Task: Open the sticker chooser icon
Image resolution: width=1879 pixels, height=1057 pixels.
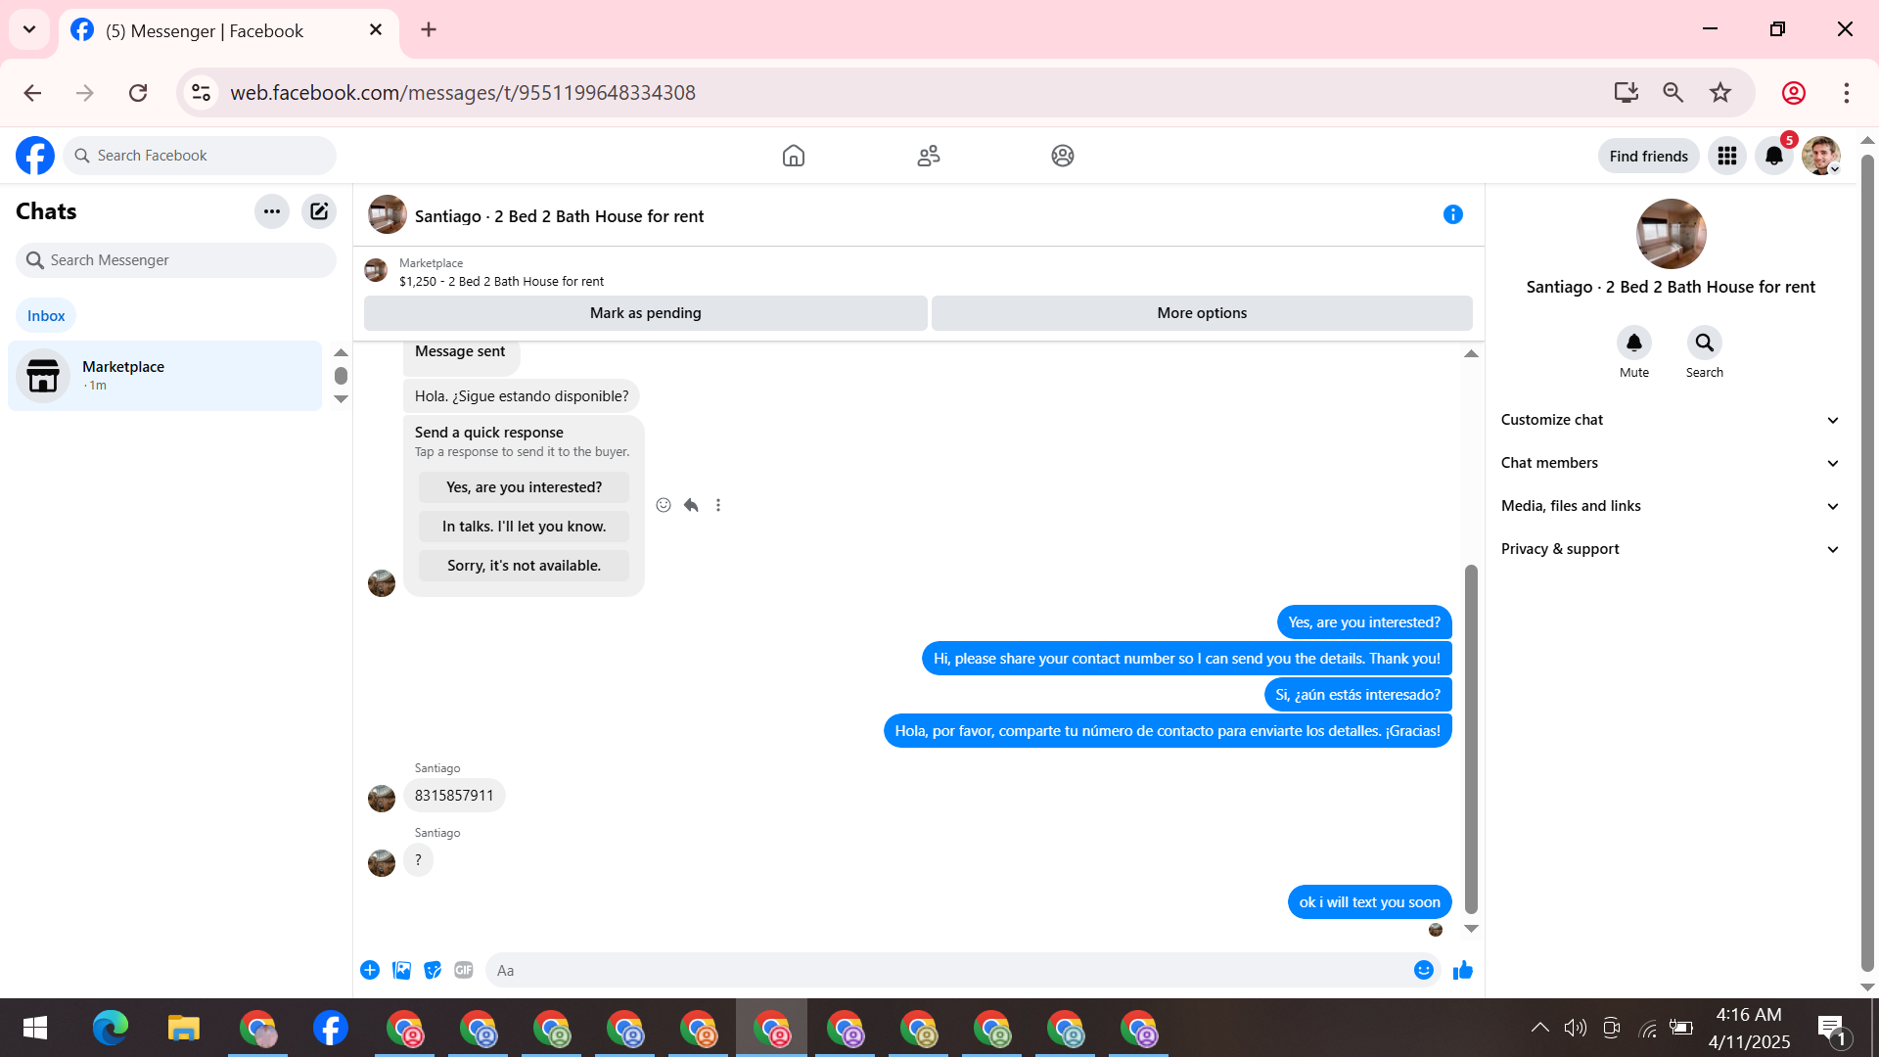Action: click(x=433, y=970)
